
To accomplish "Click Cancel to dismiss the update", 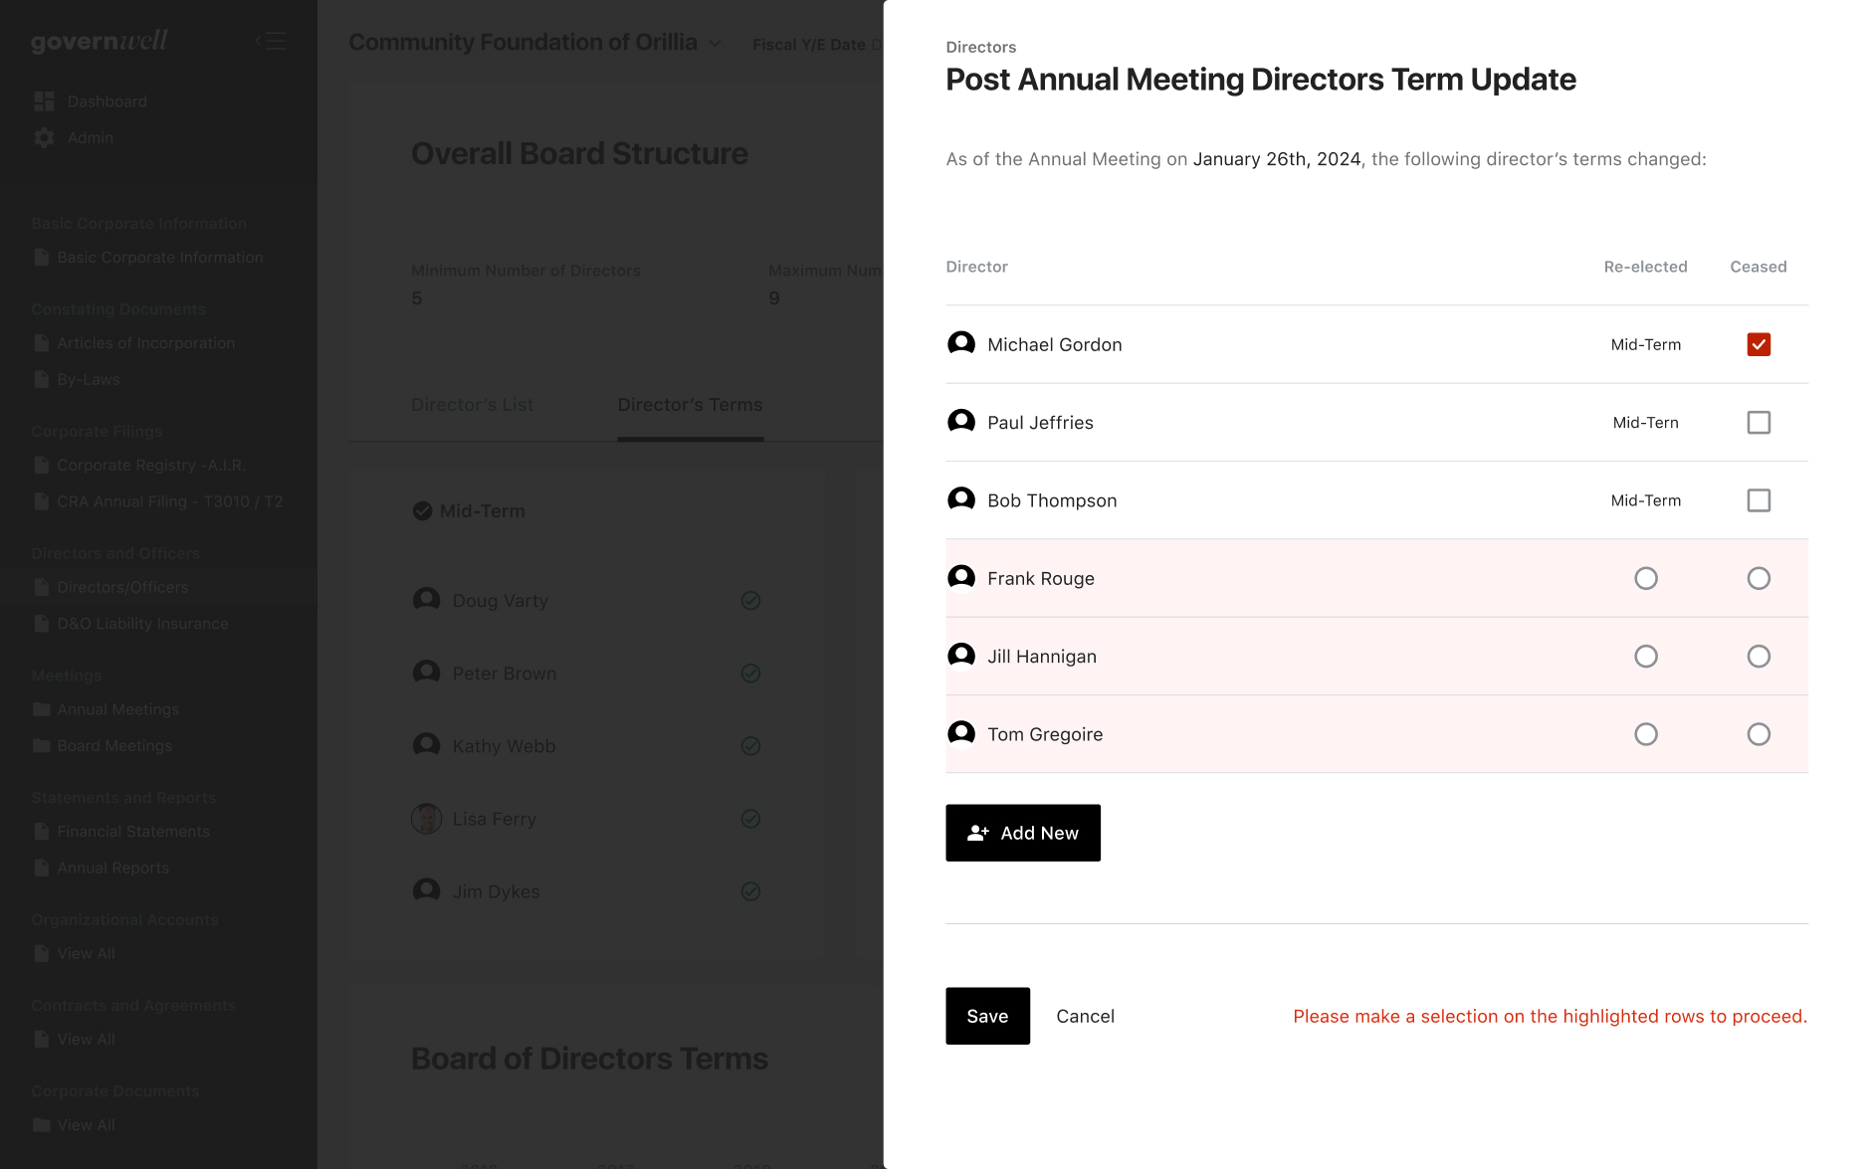I will [1085, 1016].
